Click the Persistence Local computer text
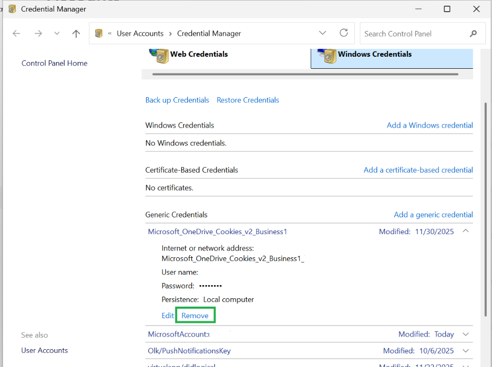The height and width of the screenshot is (367, 492). 208,300
